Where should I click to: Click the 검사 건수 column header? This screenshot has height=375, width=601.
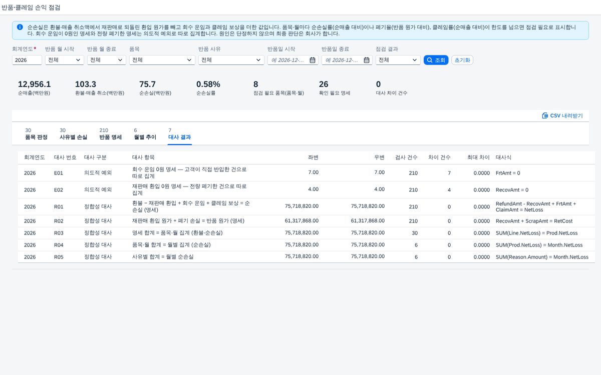(406, 157)
